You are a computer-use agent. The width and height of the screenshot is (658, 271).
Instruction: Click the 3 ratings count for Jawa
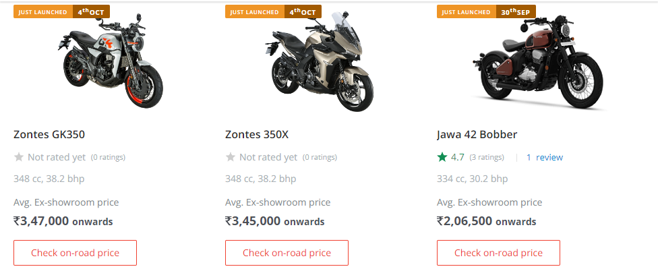[x=487, y=157]
